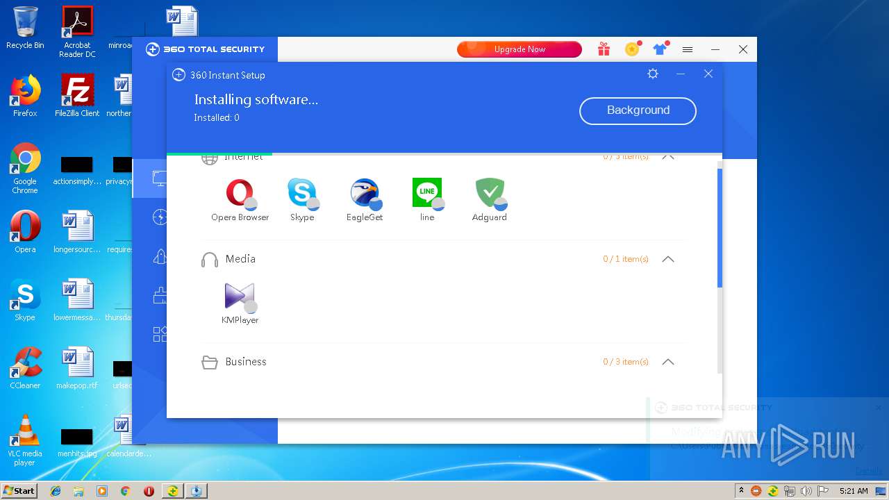Screen dimensions: 889x500
Task: Select the lowermessa... Word document on desktop
Action: click(x=77, y=300)
